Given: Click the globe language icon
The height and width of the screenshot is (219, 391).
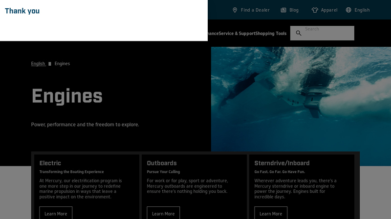Looking at the screenshot, I should 348,10.
